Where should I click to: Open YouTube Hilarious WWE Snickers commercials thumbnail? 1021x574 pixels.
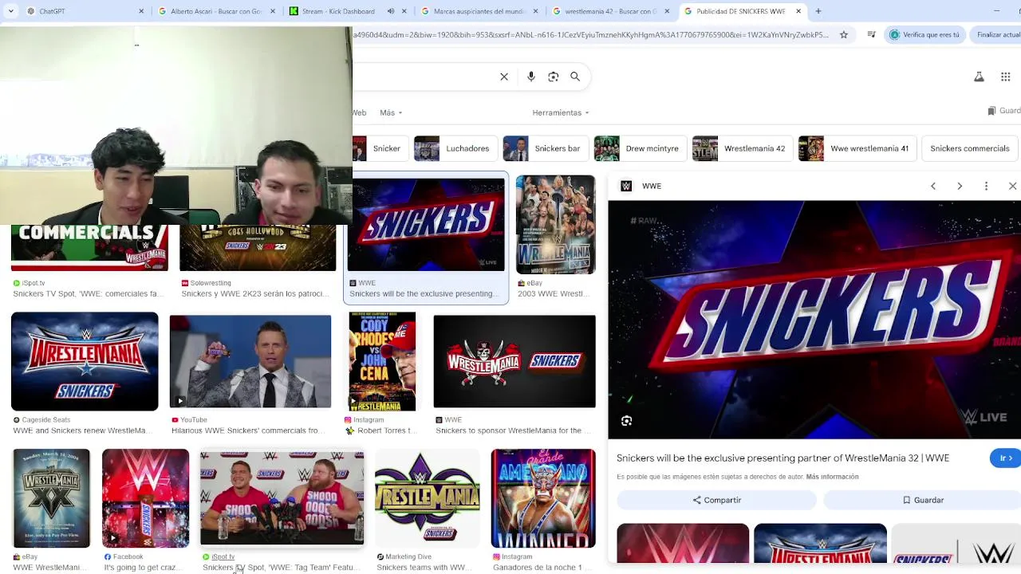[250, 361]
